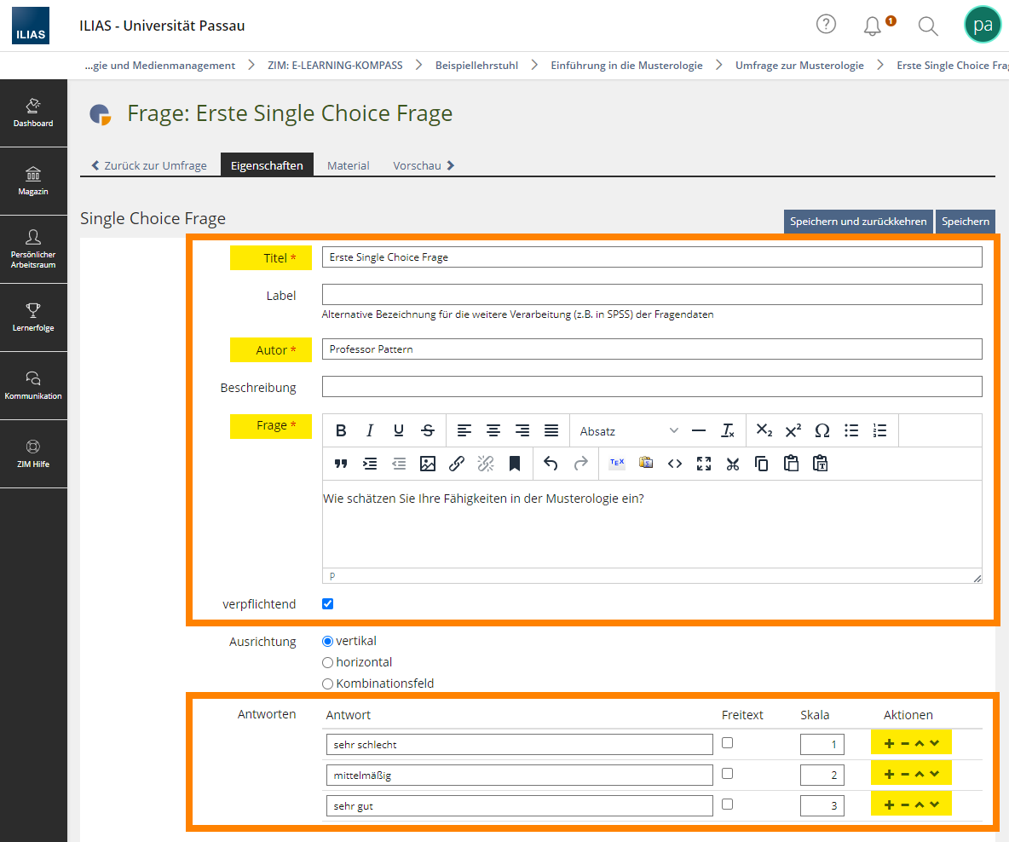This screenshot has height=842, width=1009.
Task: Insert an image with the editor toolbar icon
Action: tap(427, 464)
